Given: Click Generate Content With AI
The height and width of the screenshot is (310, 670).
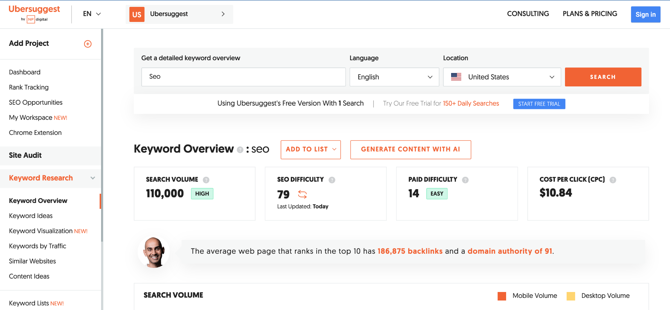Looking at the screenshot, I should [x=411, y=150].
